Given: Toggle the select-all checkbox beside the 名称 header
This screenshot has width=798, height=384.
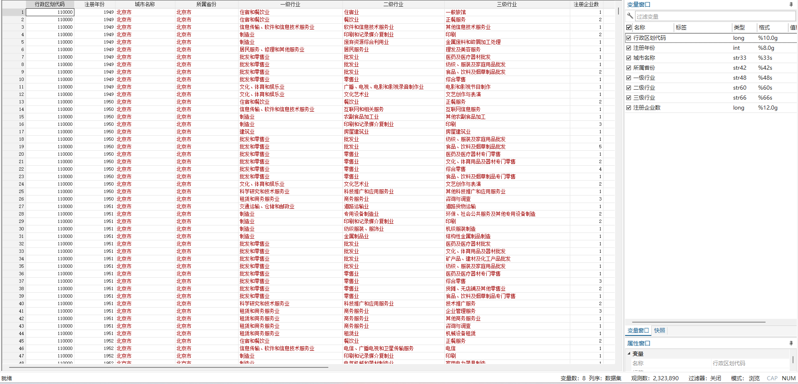Looking at the screenshot, I should 629,27.
